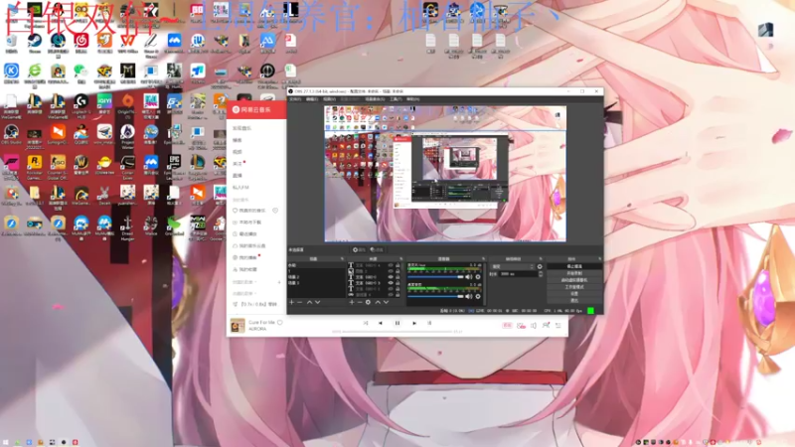This screenshot has height=447, width=795.
Task: Open OBS Studio desktop shortcut
Action: click(11, 134)
